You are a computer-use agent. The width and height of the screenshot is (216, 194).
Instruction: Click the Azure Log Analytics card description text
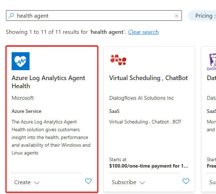click(50, 137)
